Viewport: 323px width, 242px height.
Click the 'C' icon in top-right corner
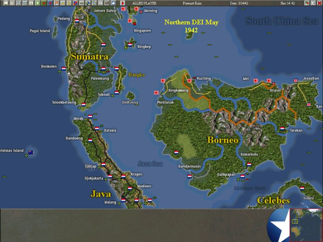pos(313,3)
